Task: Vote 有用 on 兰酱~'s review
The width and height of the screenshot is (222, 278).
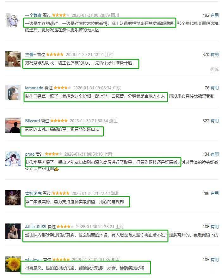Action: tap(215, 55)
